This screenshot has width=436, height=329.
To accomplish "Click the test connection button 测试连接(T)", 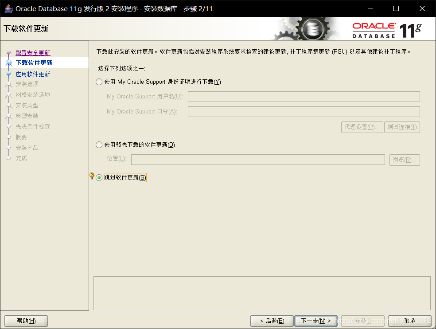I will tap(402, 127).
